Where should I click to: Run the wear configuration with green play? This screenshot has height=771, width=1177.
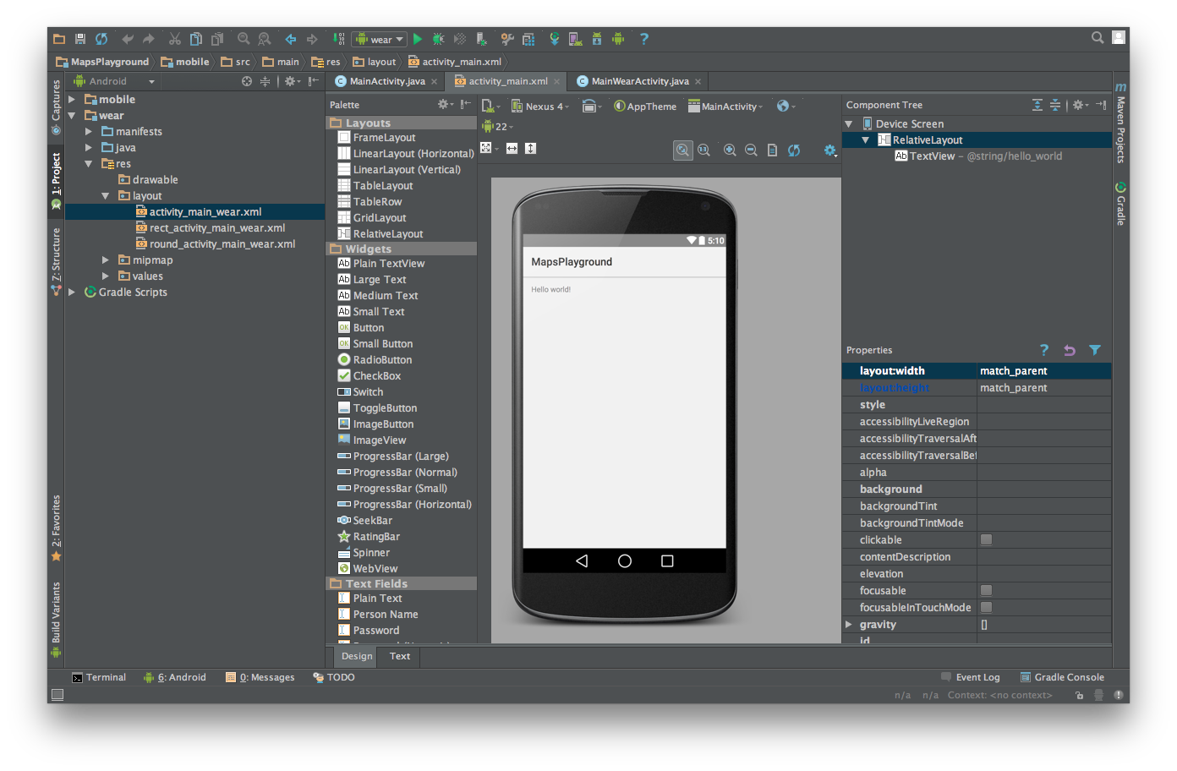pyautogui.click(x=418, y=39)
